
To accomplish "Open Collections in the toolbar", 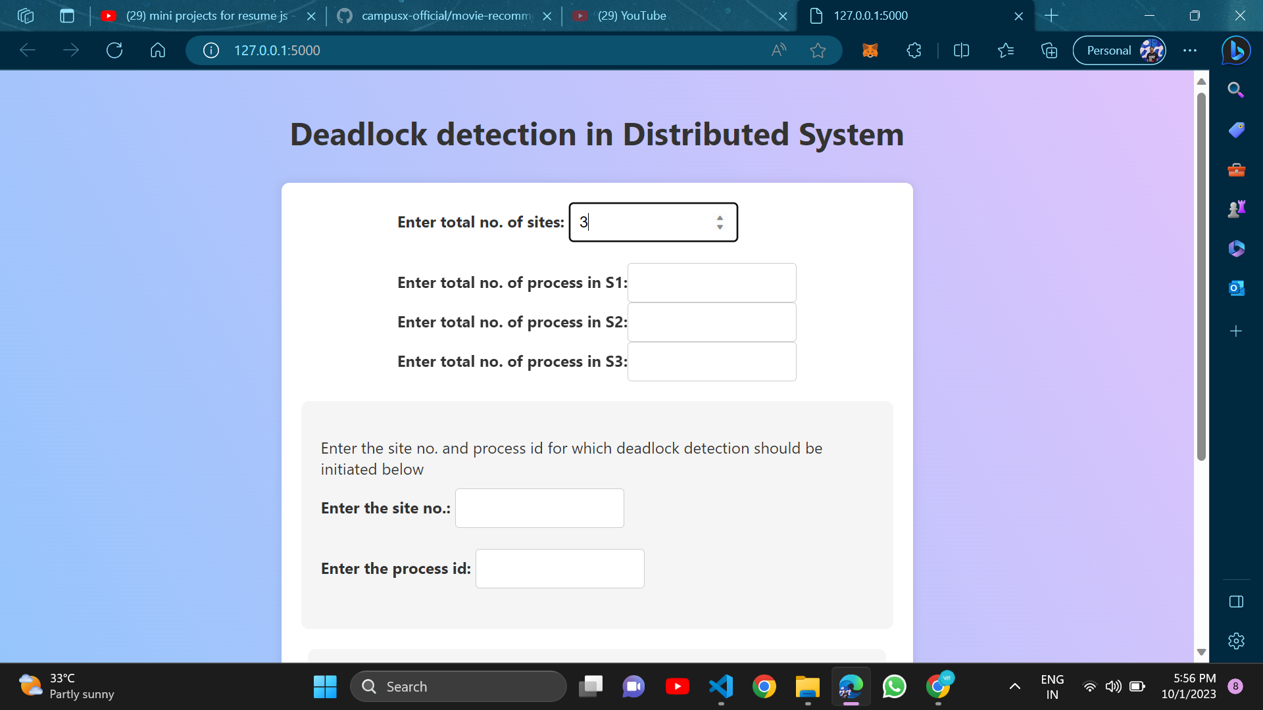I will pyautogui.click(x=1049, y=50).
